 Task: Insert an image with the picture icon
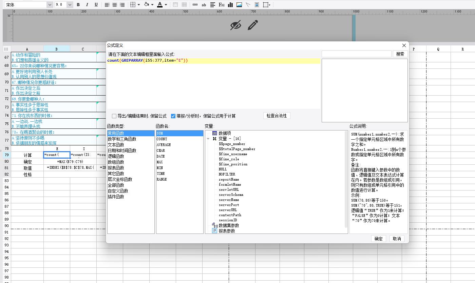(239, 5)
